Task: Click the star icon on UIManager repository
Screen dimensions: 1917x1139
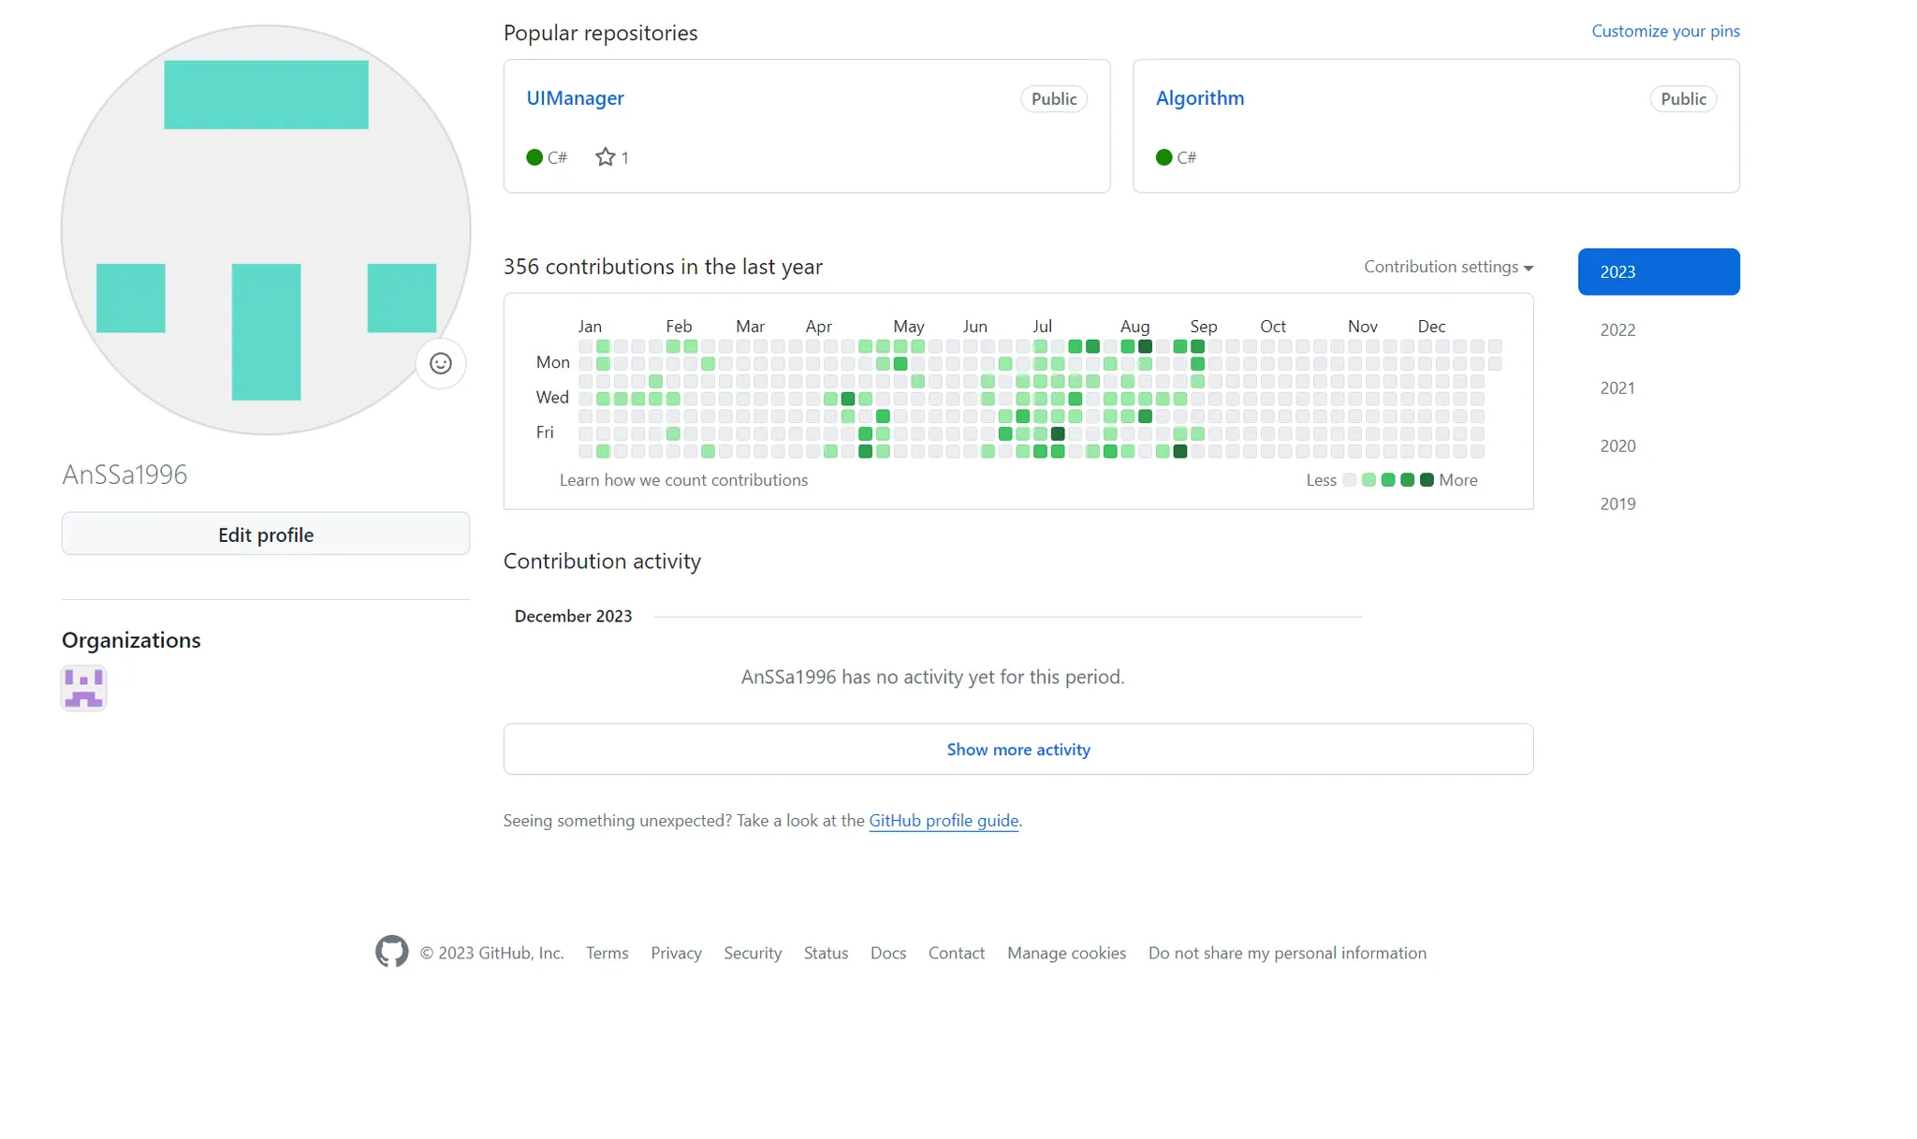Action: click(x=606, y=157)
